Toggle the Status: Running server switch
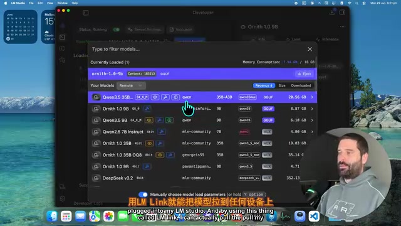401x226 pixels. (117, 30)
